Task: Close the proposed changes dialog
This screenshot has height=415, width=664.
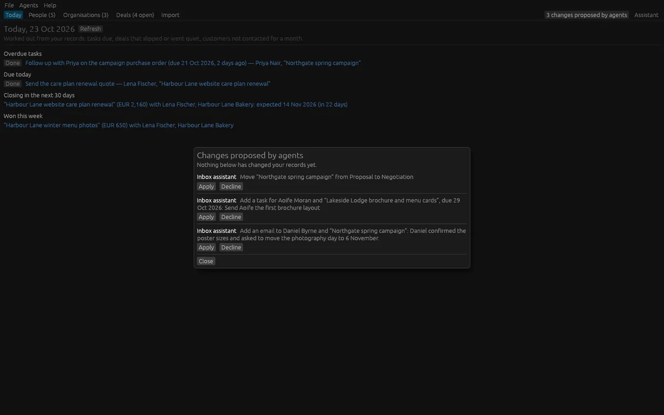Action: [206, 261]
